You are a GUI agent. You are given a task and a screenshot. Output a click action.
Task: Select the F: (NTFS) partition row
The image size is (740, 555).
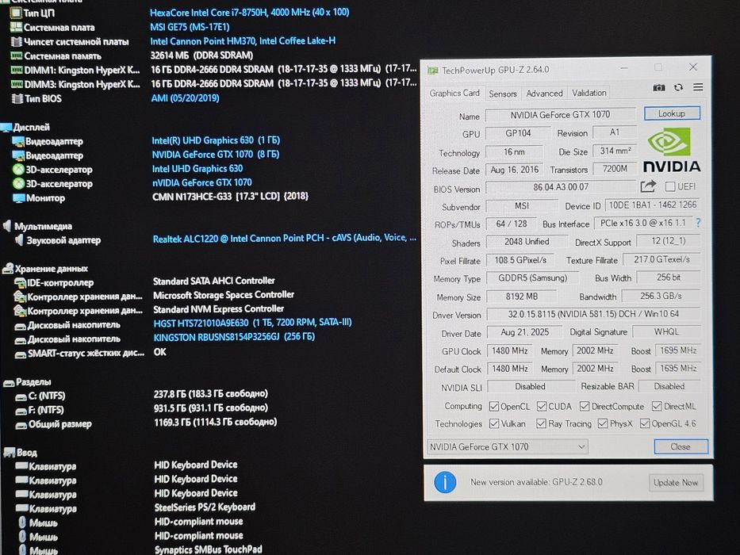point(142,408)
